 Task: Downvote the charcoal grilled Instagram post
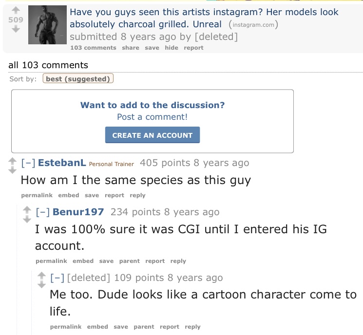(16, 29)
